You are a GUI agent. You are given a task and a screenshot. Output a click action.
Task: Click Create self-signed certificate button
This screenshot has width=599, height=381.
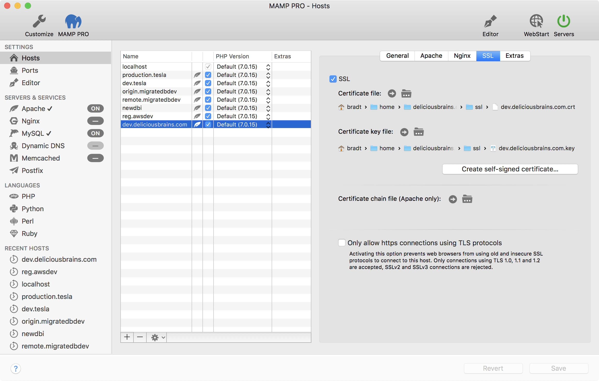[x=510, y=169]
